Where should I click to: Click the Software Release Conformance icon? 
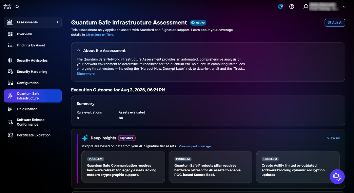tap(10, 122)
